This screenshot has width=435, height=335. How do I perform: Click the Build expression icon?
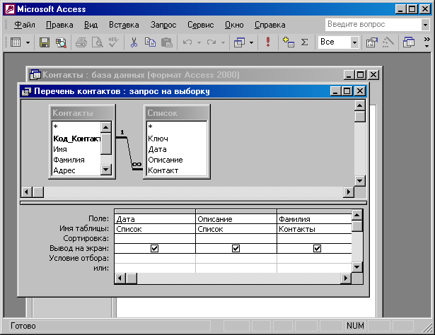coord(388,42)
